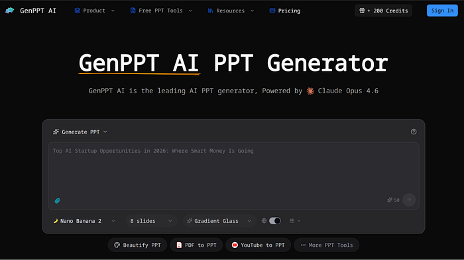Click the Resources books icon

pos(210,11)
